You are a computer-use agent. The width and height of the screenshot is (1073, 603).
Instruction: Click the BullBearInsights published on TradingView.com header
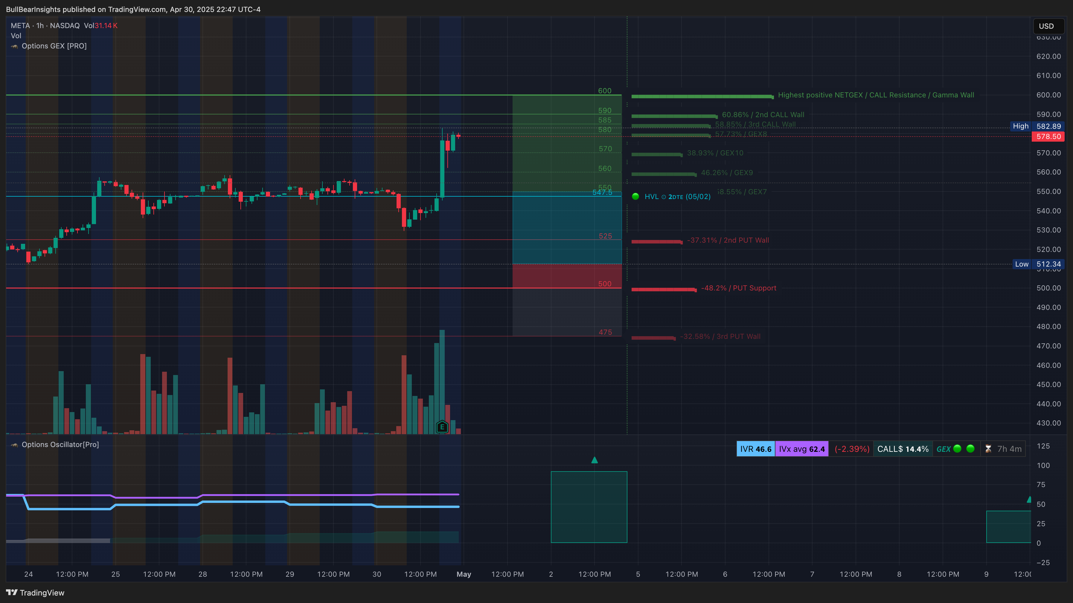click(133, 9)
